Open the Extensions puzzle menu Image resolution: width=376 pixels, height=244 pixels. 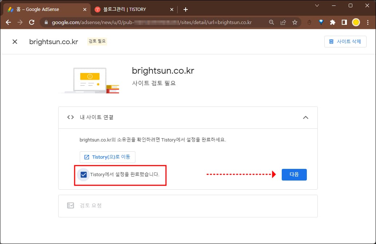pos(333,22)
